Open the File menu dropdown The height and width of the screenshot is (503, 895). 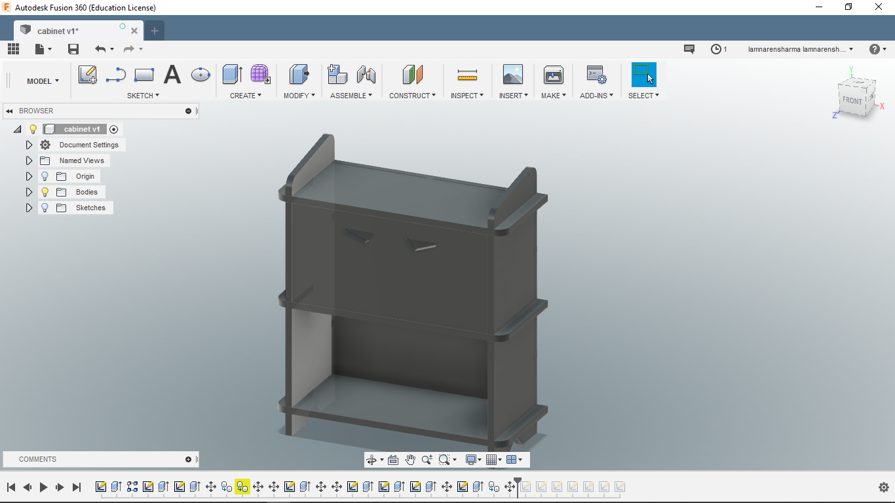tap(44, 49)
